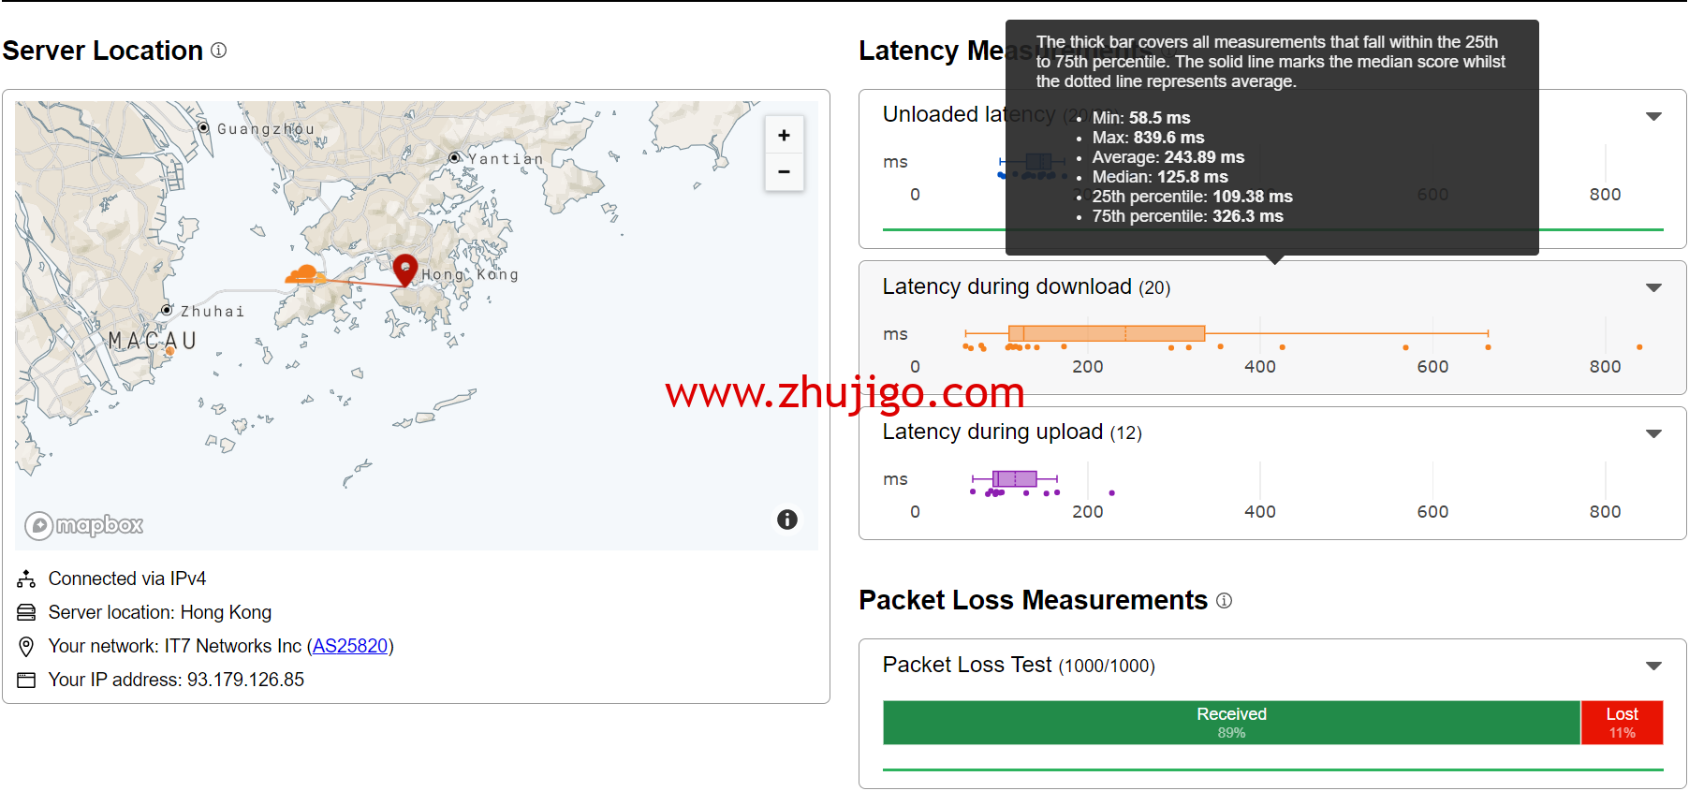Viewport: 1689px width, 791px height.
Task: Click the purple upload latency box plot
Action: (1014, 478)
